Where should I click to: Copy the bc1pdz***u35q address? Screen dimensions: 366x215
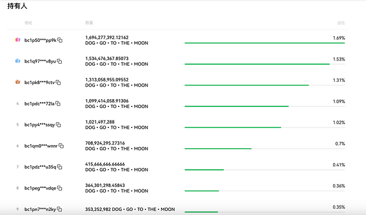60,167
